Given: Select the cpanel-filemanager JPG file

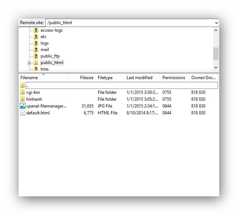Looking at the screenshot, I should coord(119,106).
